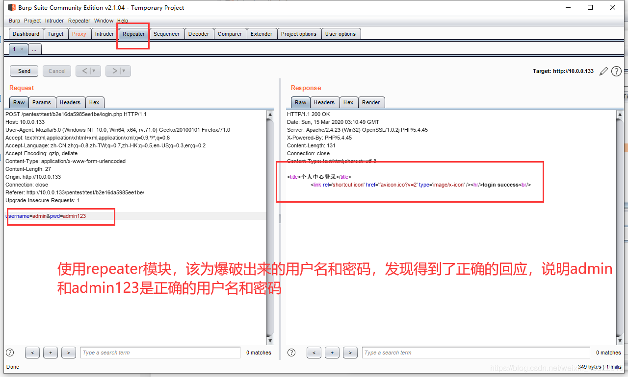Screen dimensions: 628x377
Task: Switch to the Sequencer tab
Action: pos(166,34)
